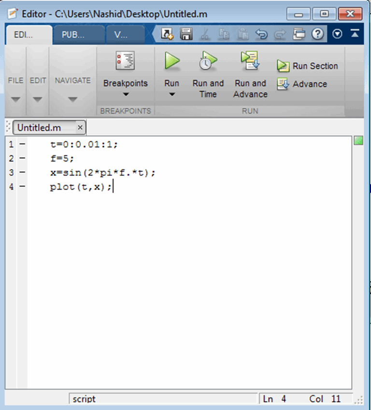The height and width of the screenshot is (410, 371).
Task: Switch to the PUB... ribbon tab
Action: [x=74, y=35]
